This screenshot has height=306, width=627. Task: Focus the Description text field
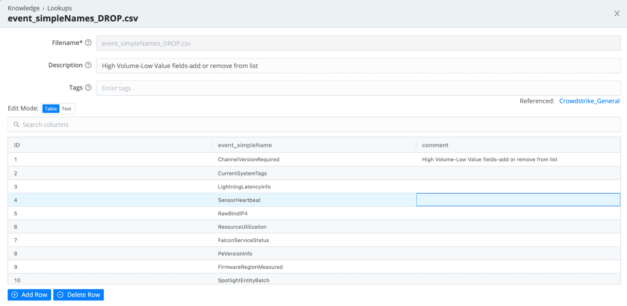click(x=358, y=66)
